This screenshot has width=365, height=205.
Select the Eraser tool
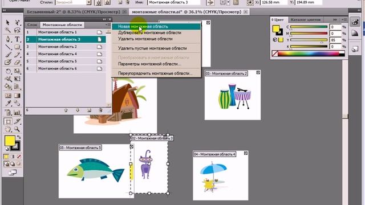pyautogui.click(x=17, y=62)
